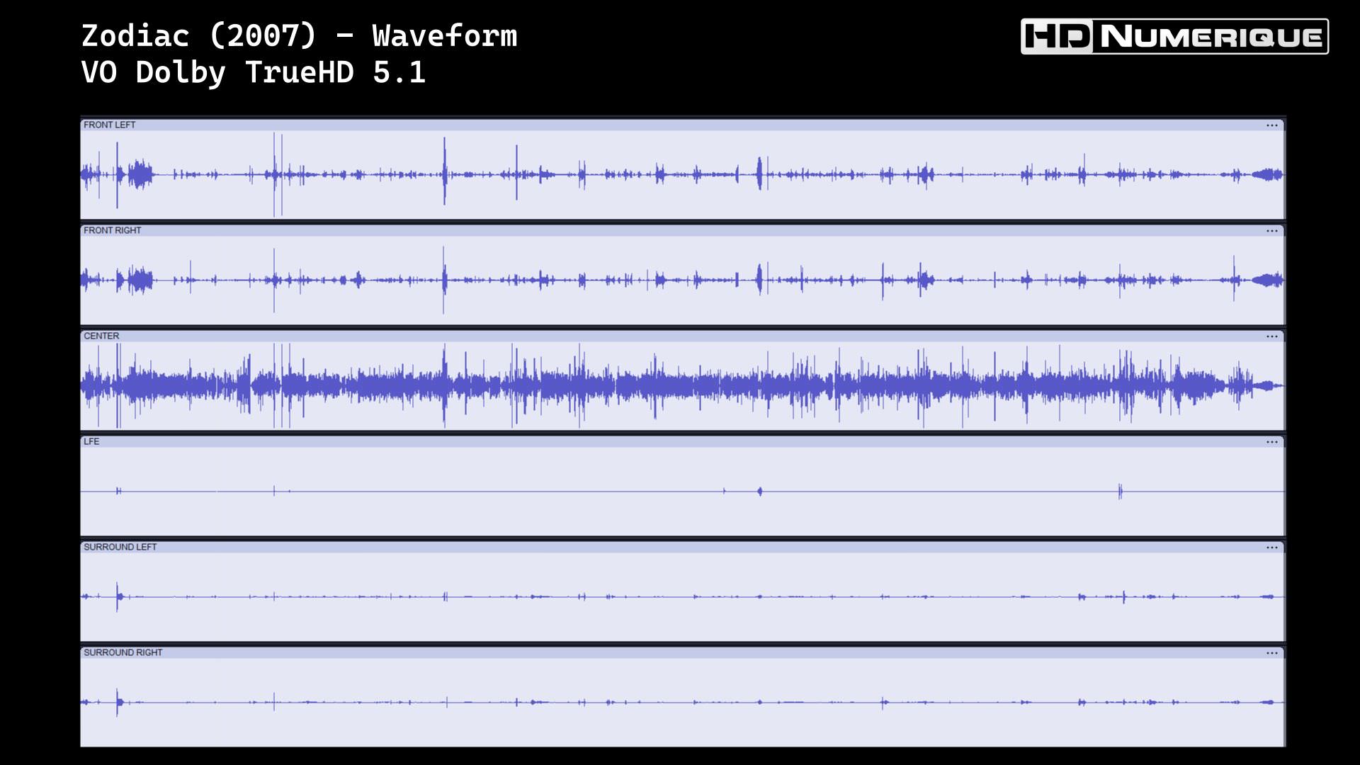Select the FRONT LEFT track label
Viewport: 1360px width, 765px height.
110,125
